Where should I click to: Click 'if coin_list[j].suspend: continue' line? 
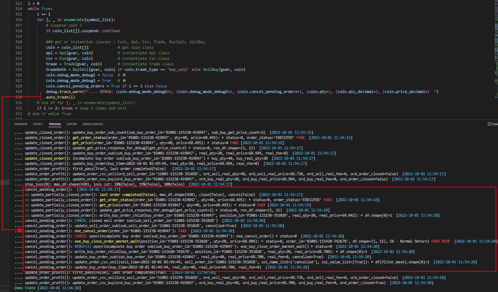click(x=83, y=31)
